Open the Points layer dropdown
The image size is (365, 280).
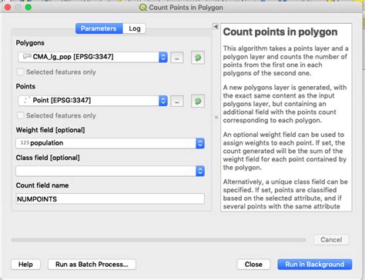pos(92,101)
